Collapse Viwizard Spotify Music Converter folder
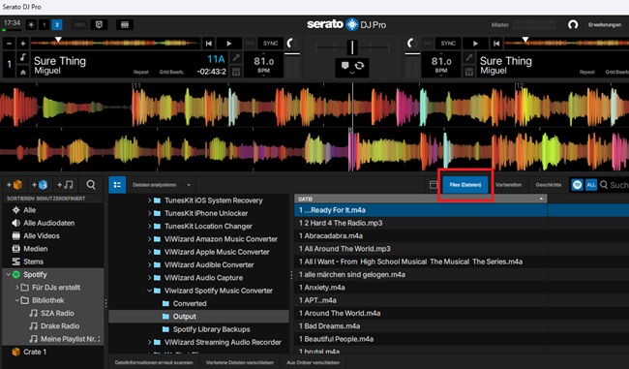This screenshot has height=369, width=629. click(x=150, y=291)
